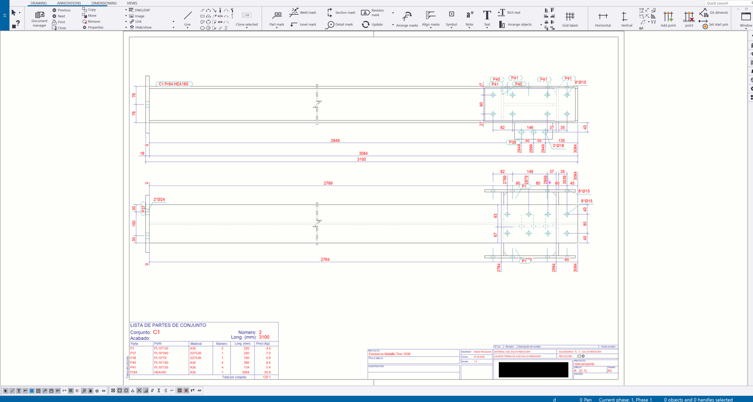Click the Align marks tool
753x402 pixels.
coord(431,18)
